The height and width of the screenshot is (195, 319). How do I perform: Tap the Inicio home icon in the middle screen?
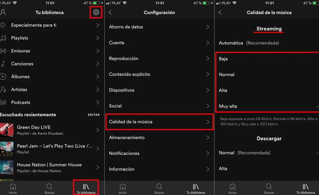(x=123, y=186)
